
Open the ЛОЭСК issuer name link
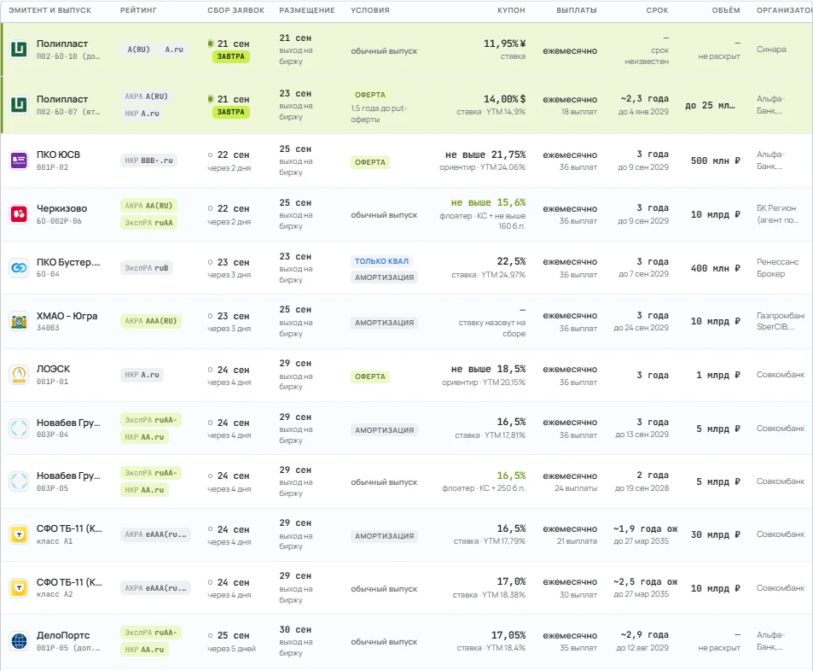click(x=53, y=369)
